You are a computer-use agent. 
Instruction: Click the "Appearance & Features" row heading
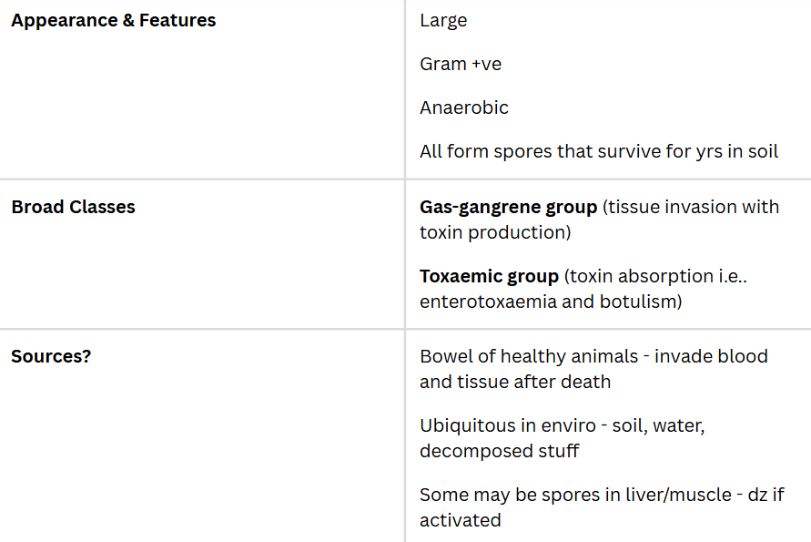[113, 20]
